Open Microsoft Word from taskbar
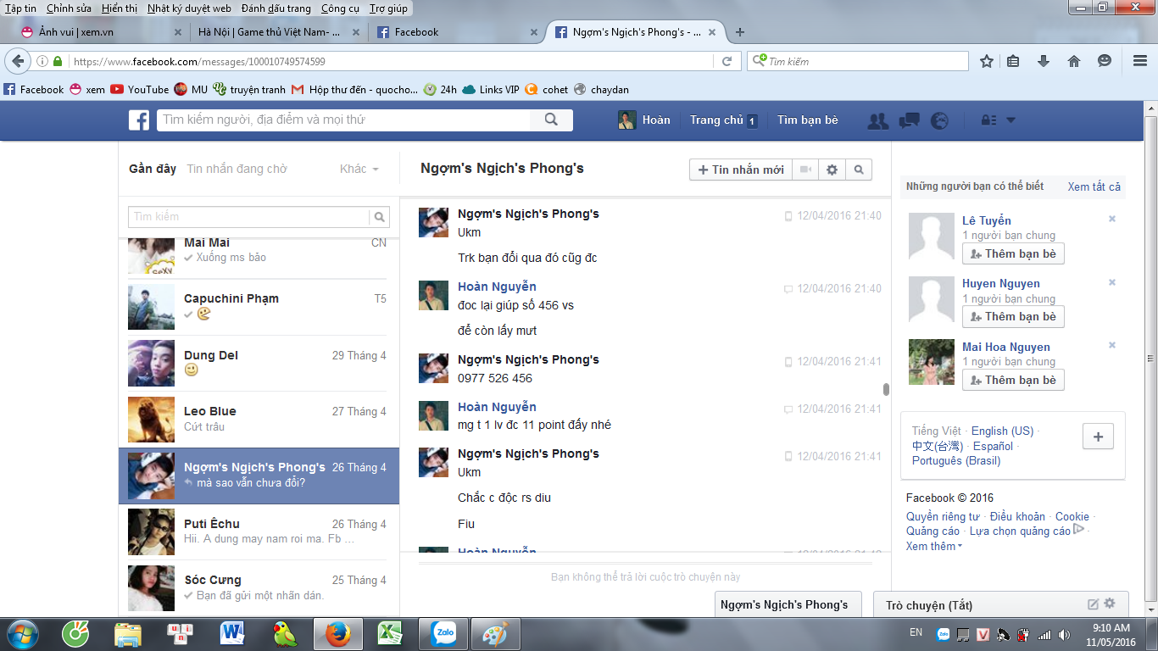The width and height of the screenshot is (1158, 651). coord(231,634)
